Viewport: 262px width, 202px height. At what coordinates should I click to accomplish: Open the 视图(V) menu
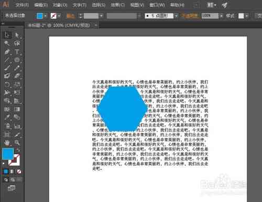click(x=137, y=5)
